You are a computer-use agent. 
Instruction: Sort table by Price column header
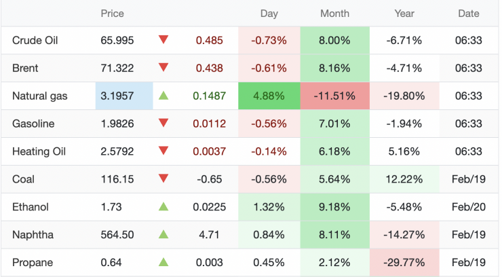(x=112, y=14)
